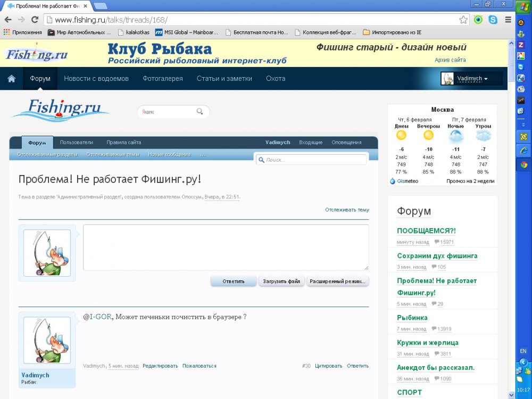Switch to the Пользователи tab
The image size is (532, 399).
(77, 143)
